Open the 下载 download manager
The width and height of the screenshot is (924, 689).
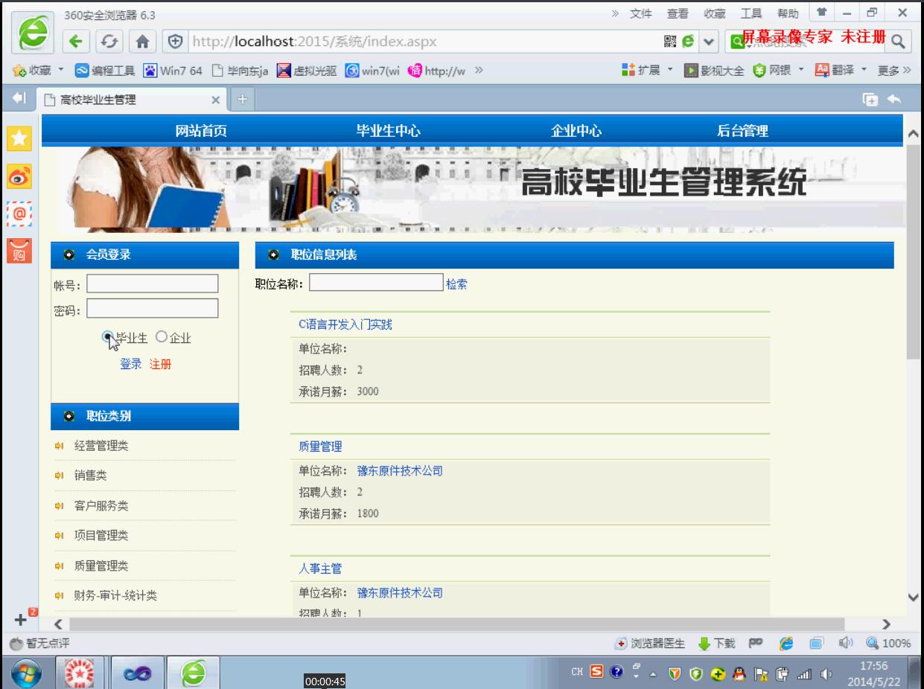point(717,644)
